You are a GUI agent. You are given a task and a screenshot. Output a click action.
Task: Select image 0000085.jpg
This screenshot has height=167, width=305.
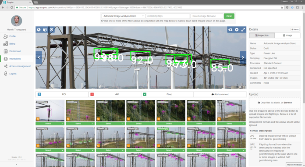point(138,124)
